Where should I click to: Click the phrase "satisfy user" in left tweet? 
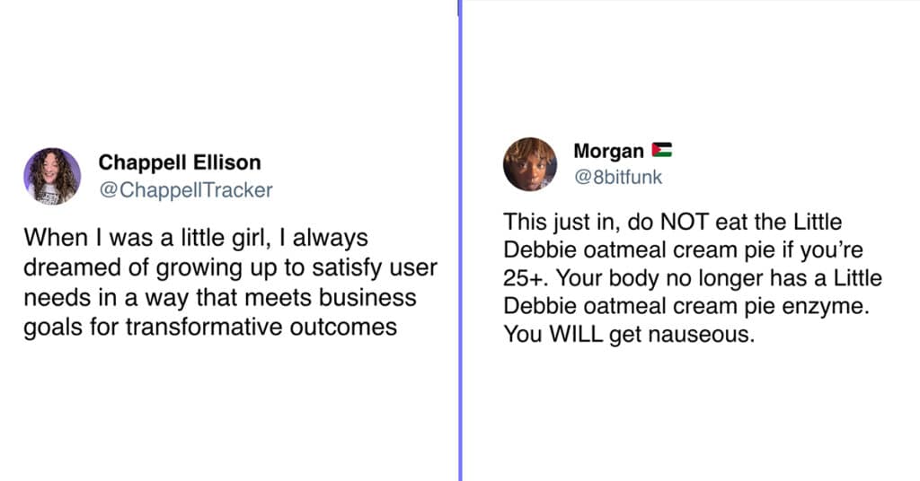pyautogui.click(x=375, y=267)
